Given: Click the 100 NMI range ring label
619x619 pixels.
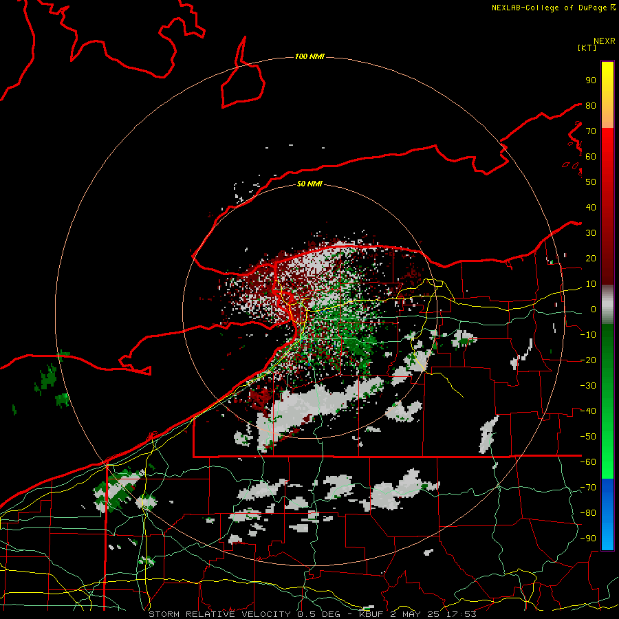Looking at the screenshot, I should coord(309,57).
